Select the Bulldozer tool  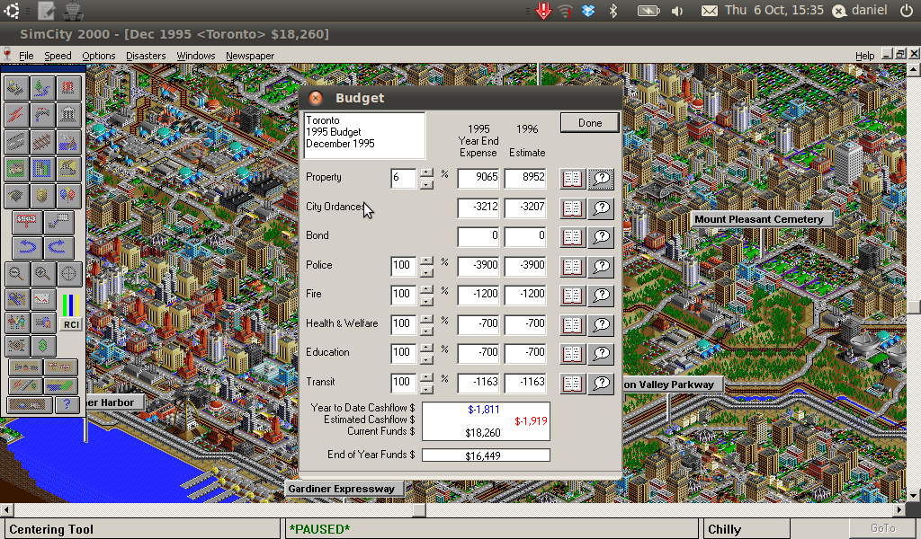(16, 89)
